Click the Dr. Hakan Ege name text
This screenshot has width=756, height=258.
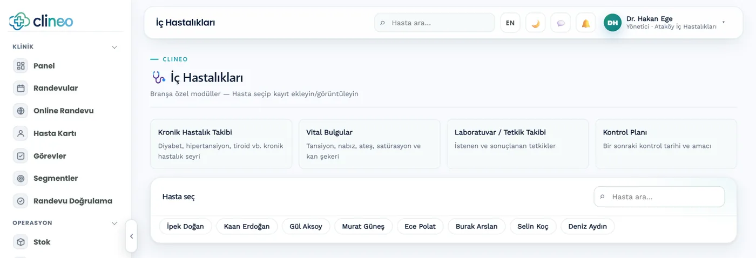[650, 18]
